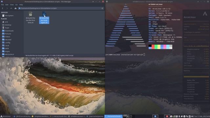Open the Help menu in File Manager
Image resolution: width=210 pixels, height=118 pixels.
tap(21, 5)
